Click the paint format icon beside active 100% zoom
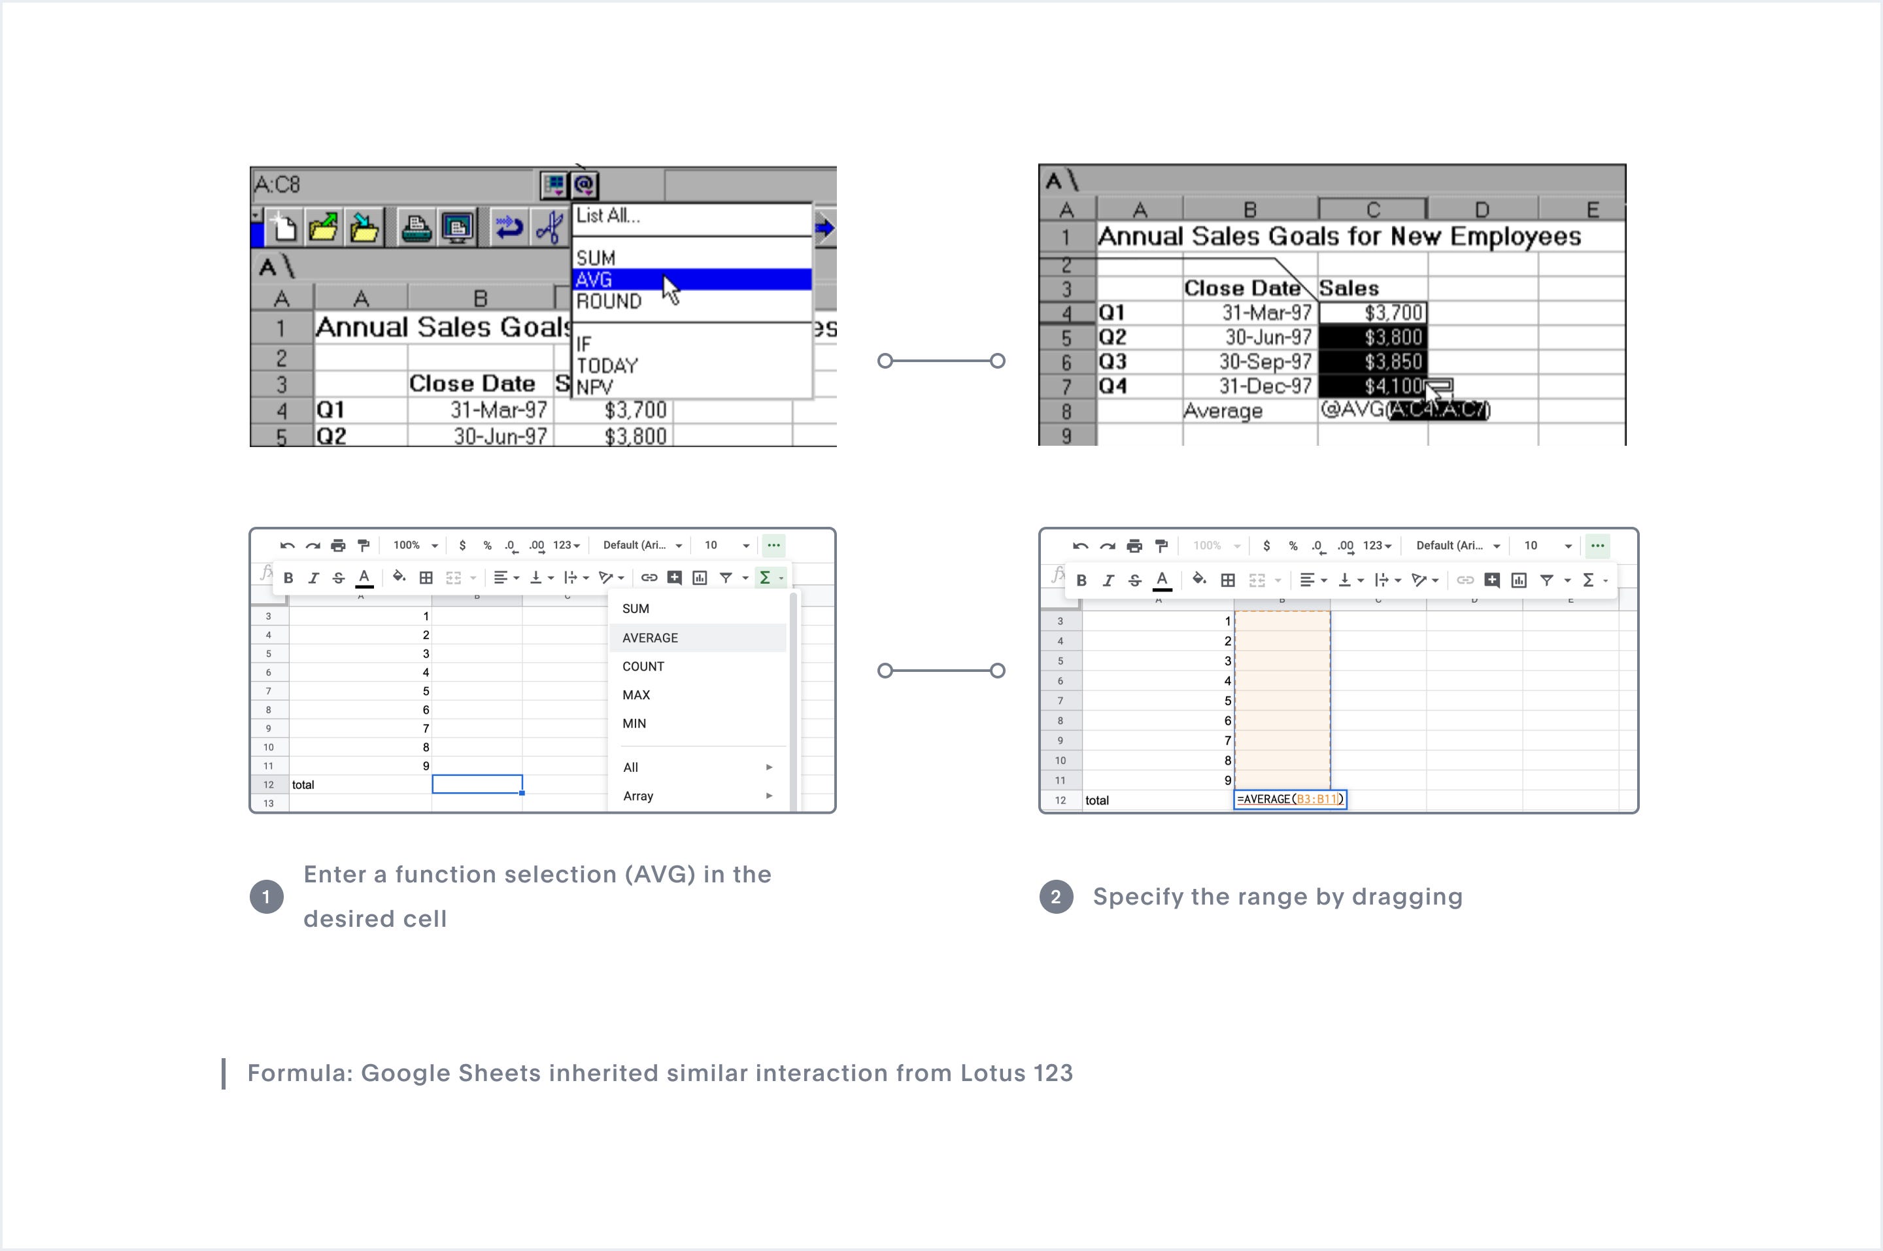Viewport: 1883px width, 1251px height. pyautogui.click(x=364, y=545)
